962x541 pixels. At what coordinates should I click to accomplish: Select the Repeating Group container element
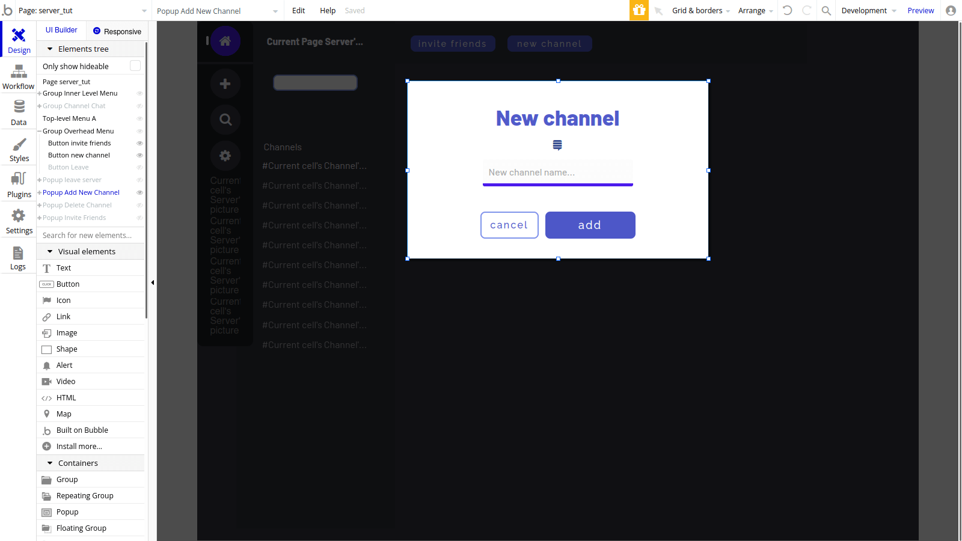point(85,495)
